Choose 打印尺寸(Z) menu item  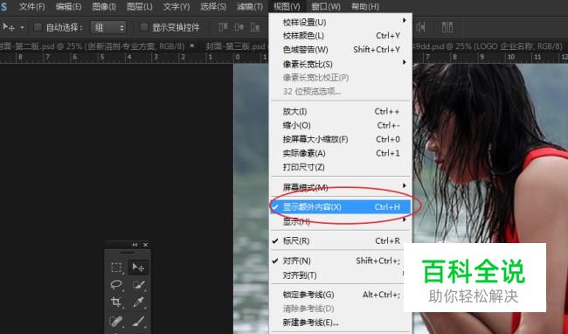click(x=341, y=167)
